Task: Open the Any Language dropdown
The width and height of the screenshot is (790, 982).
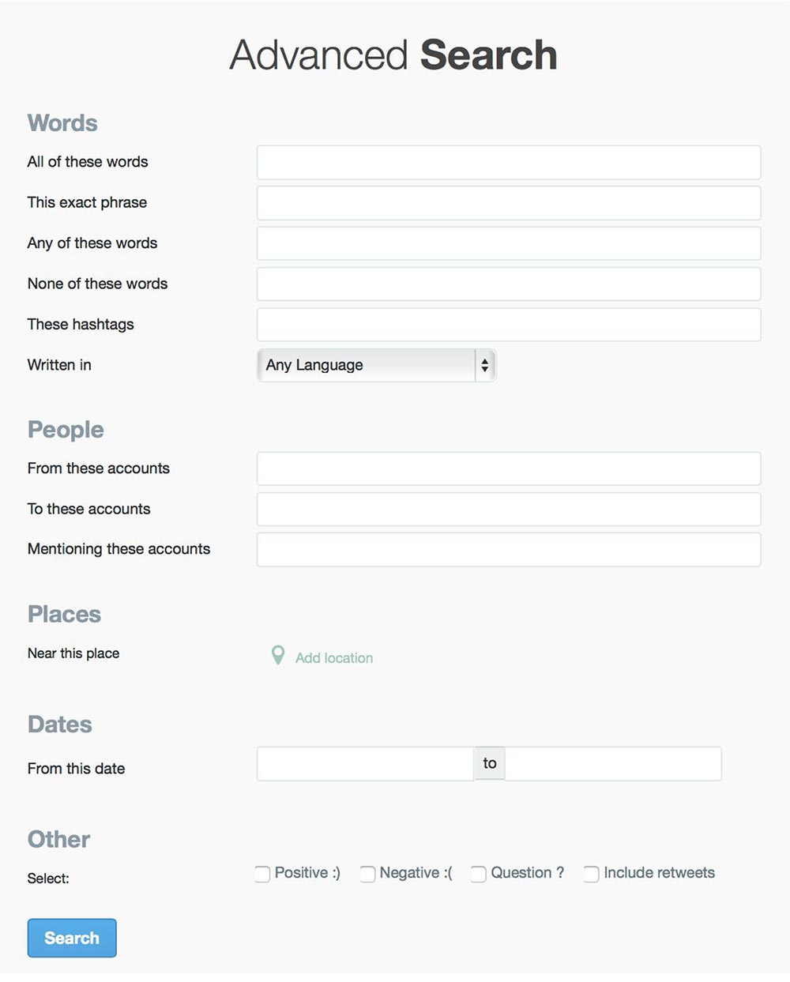Action: coord(377,365)
